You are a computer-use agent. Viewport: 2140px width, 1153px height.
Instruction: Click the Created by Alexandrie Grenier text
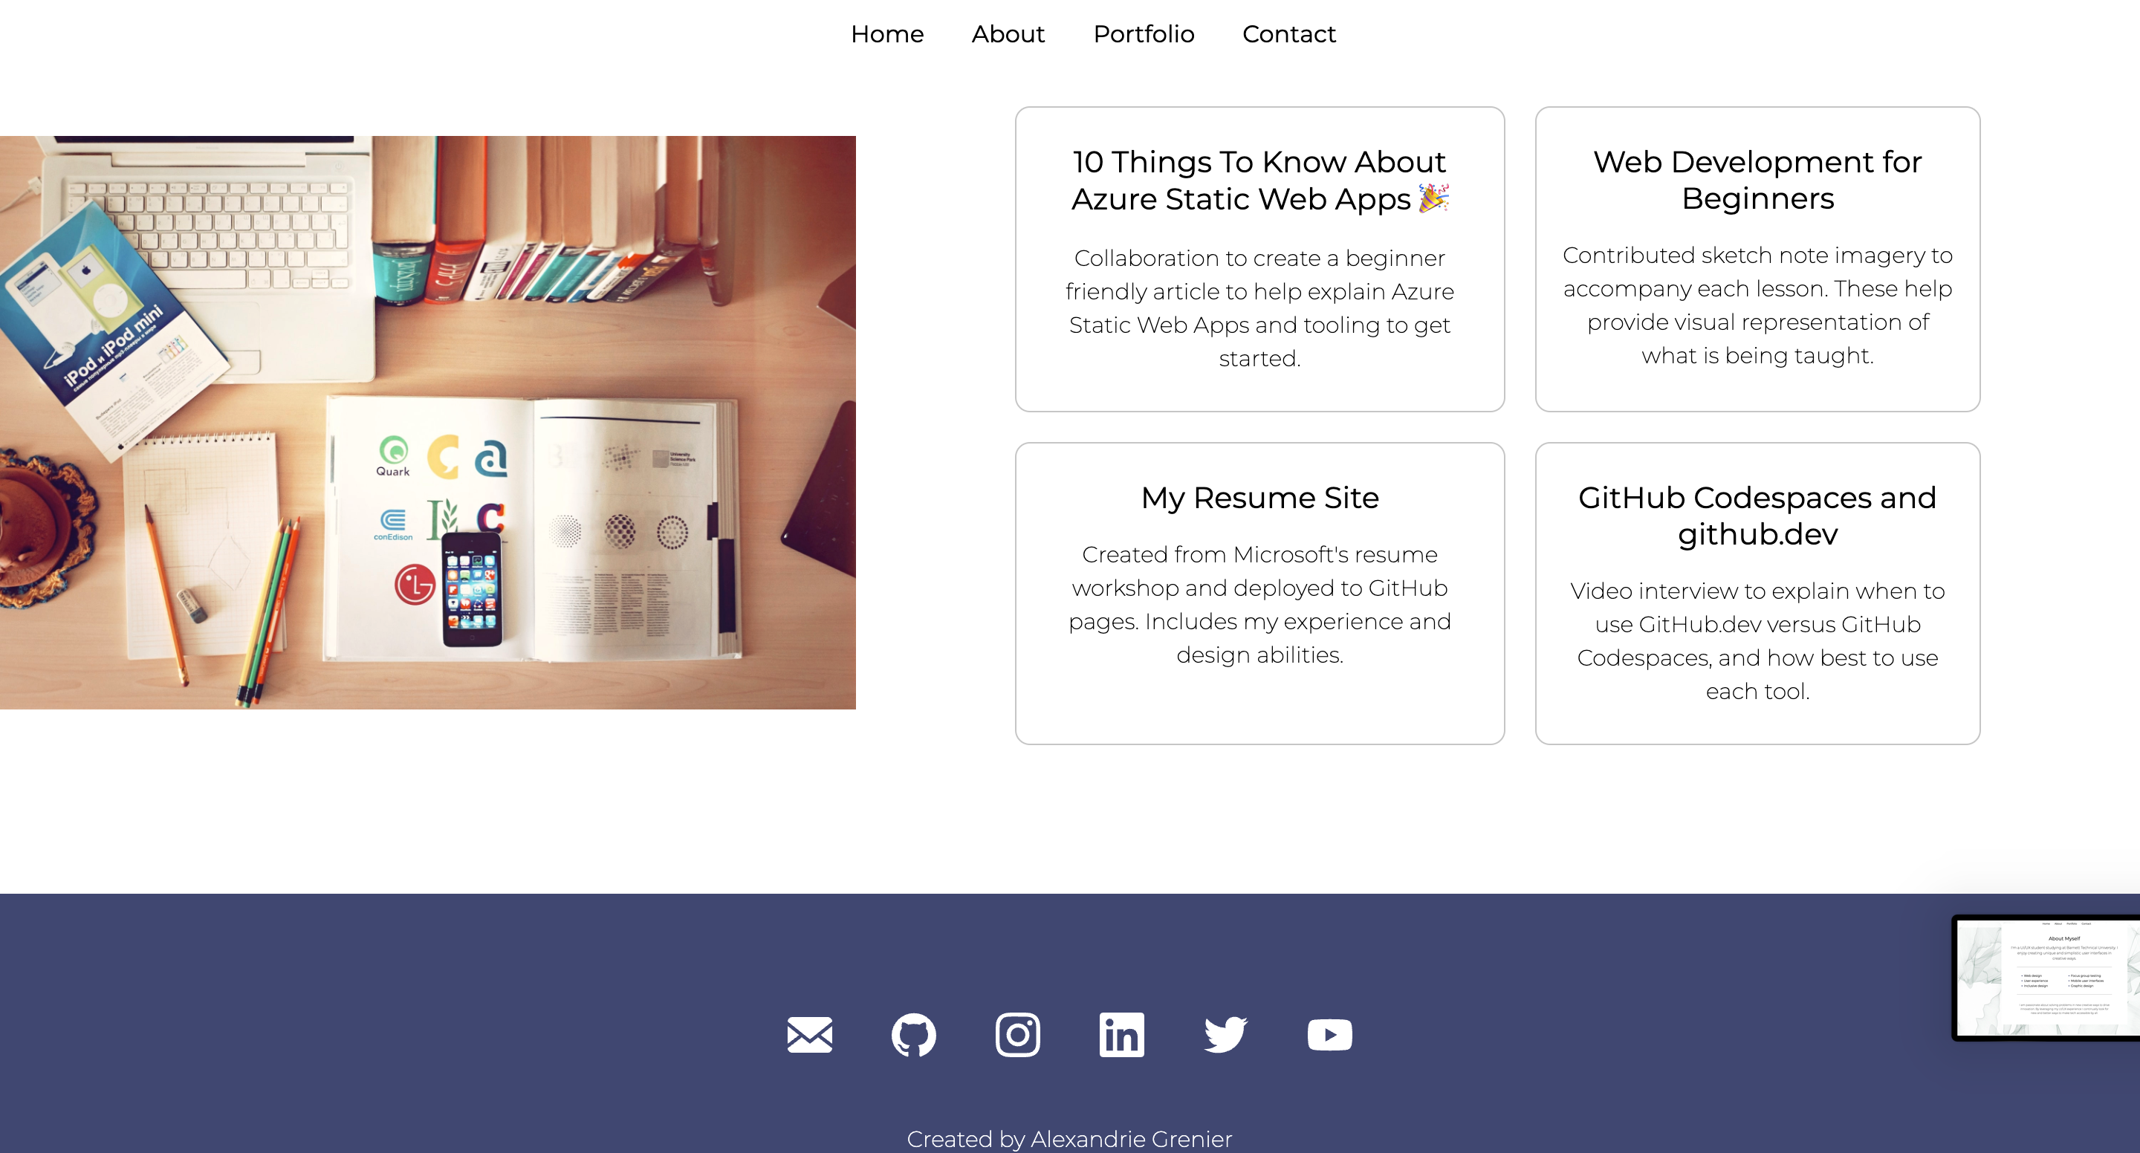coord(1069,1138)
